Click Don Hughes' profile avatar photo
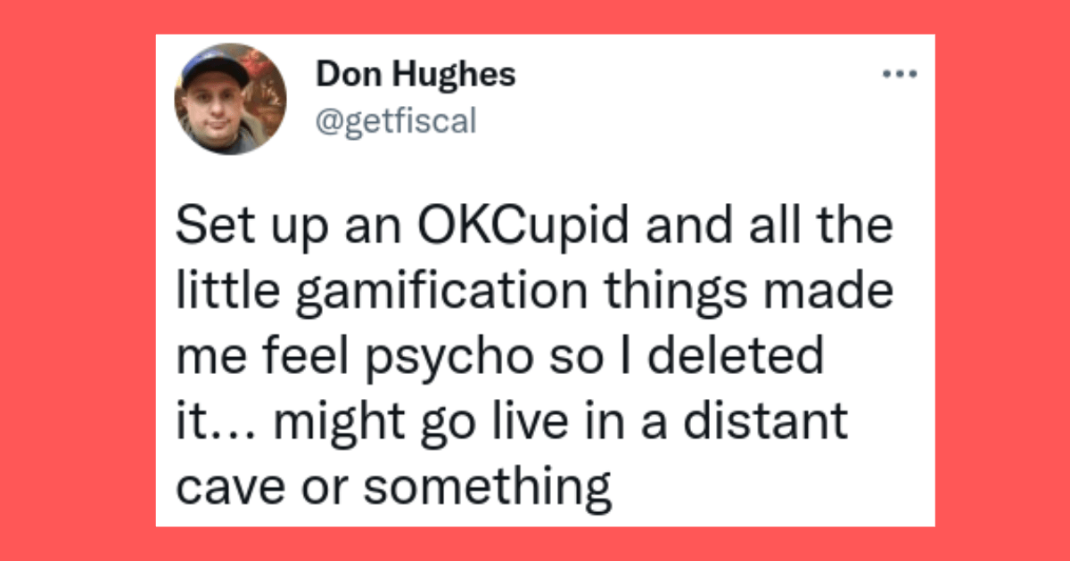 pos(231,99)
